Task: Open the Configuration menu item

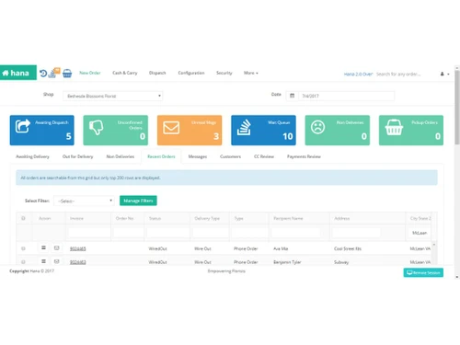Action: (x=191, y=73)
